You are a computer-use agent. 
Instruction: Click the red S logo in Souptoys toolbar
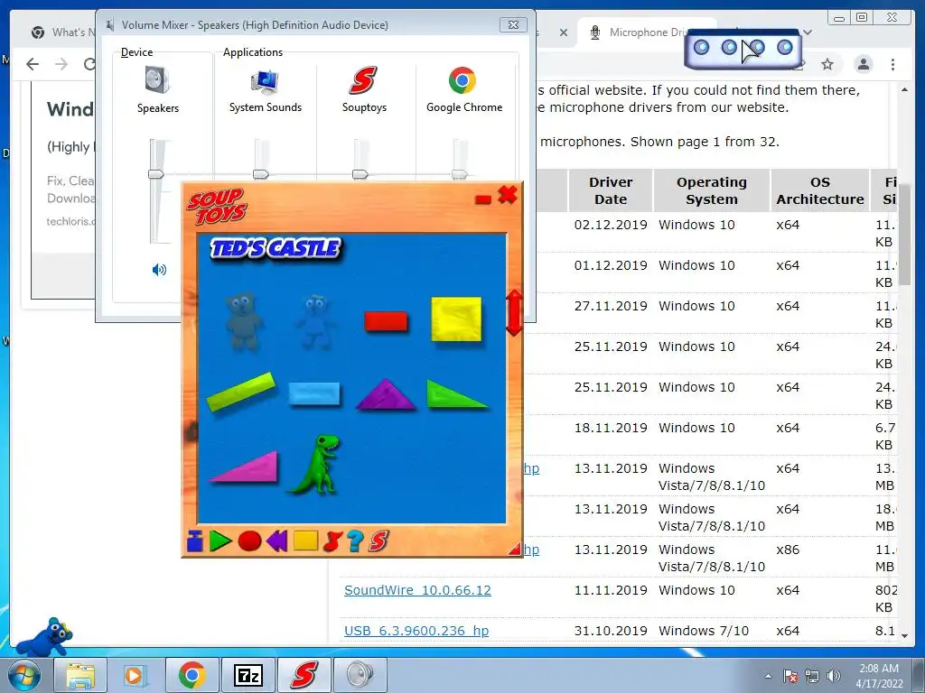tap(378, 541)
